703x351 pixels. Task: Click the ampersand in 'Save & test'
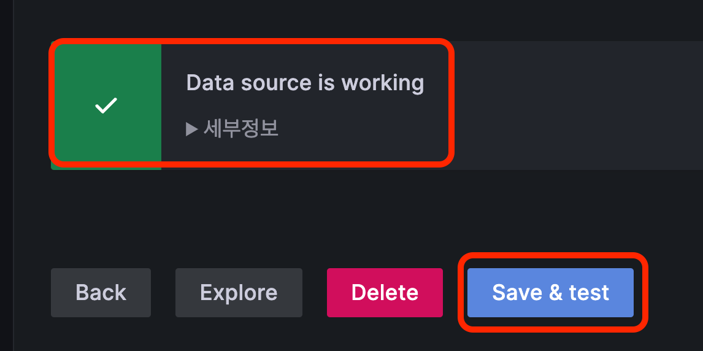pyautogui.click(x=550, y=293)
